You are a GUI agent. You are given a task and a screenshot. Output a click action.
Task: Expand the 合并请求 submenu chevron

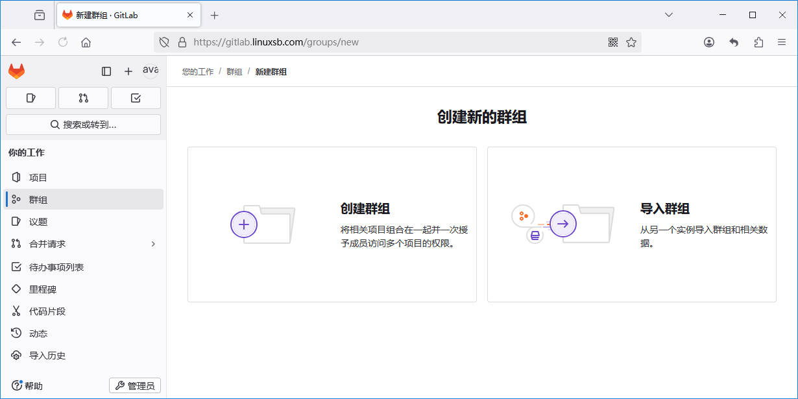pos(153,244)
